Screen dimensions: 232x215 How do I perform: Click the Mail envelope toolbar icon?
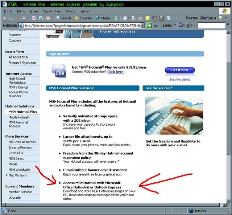click(x=125, y=18)
